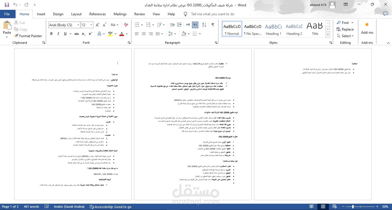Screen dimensions: 392x210
Task: Switch to the Design tab
Action: tap(58, 14)
